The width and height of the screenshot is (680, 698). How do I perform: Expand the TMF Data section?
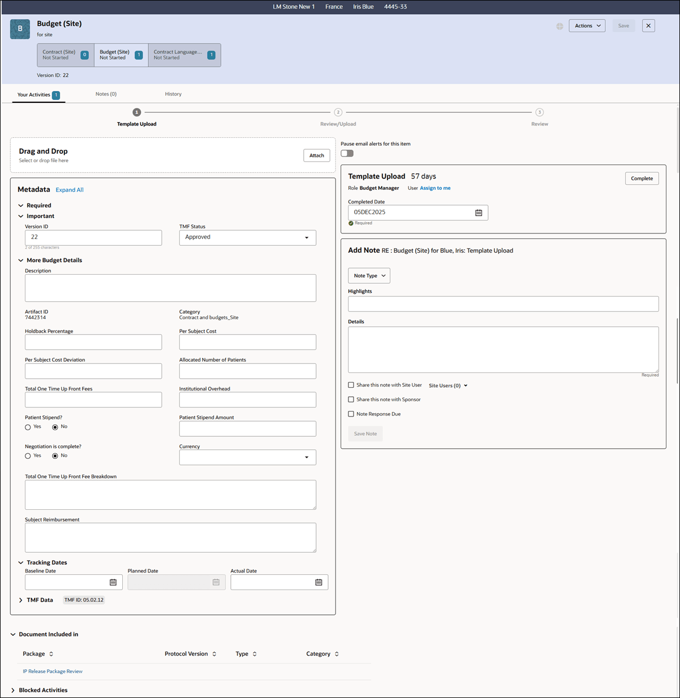21,600
